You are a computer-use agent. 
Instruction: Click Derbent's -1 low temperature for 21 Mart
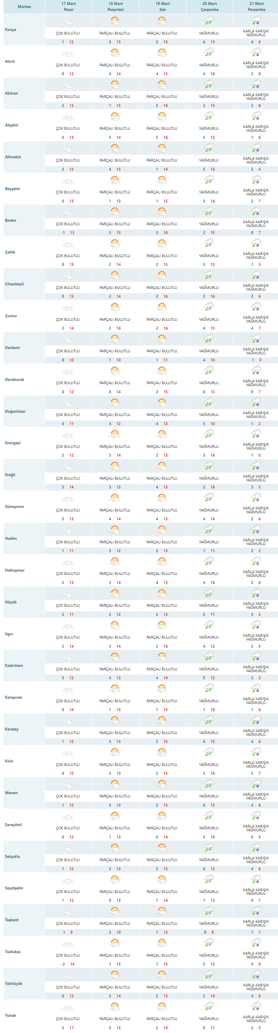(252, 360)
